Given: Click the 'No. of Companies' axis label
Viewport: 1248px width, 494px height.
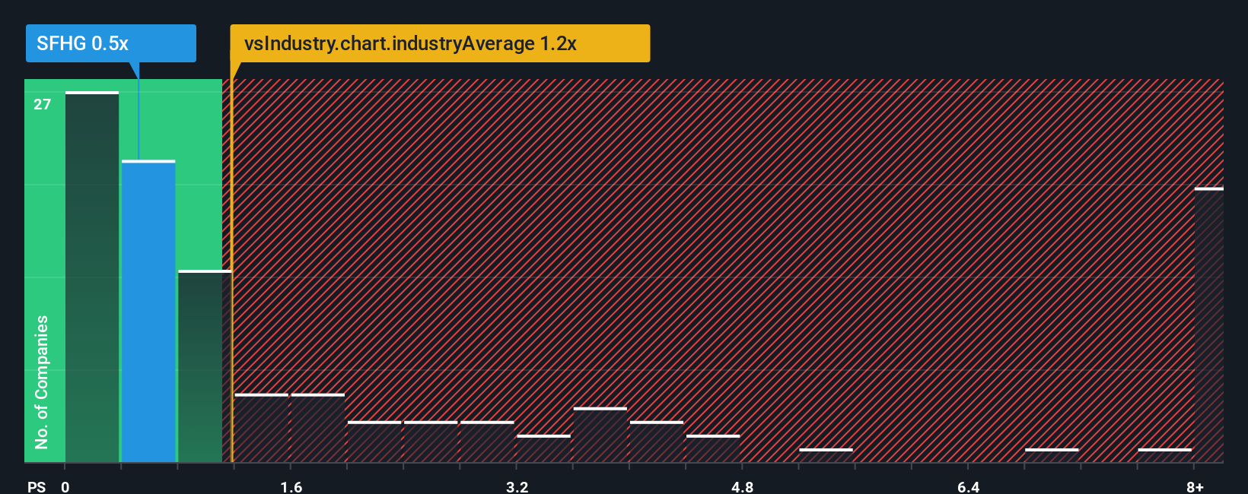Looking at the screenshot, I should tap(42, 382).
